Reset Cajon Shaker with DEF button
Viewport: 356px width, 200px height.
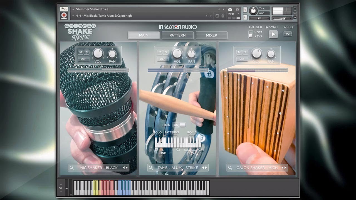tap(242, 59)
